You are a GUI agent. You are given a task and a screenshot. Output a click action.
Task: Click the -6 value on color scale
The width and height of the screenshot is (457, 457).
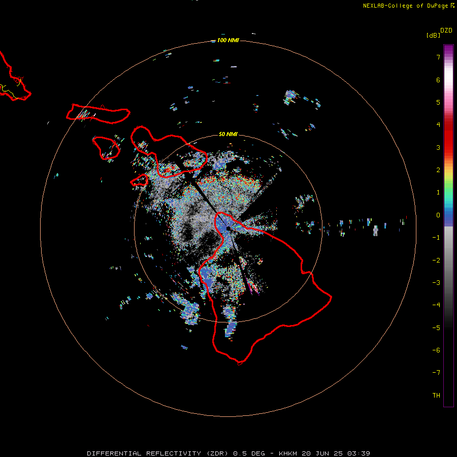coord(436,350)
